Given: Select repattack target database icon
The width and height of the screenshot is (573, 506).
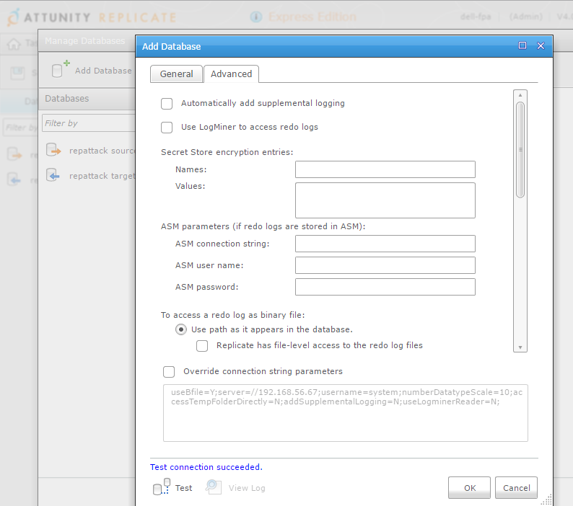Looking at the screenshot, I should pos(53,175).
